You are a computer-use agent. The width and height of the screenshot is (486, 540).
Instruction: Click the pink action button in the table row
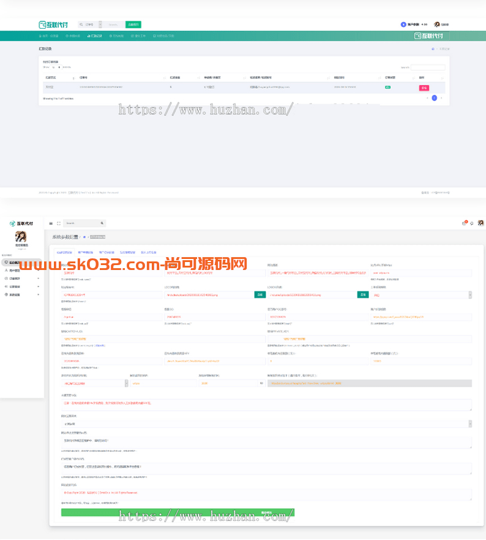point(424,88)
